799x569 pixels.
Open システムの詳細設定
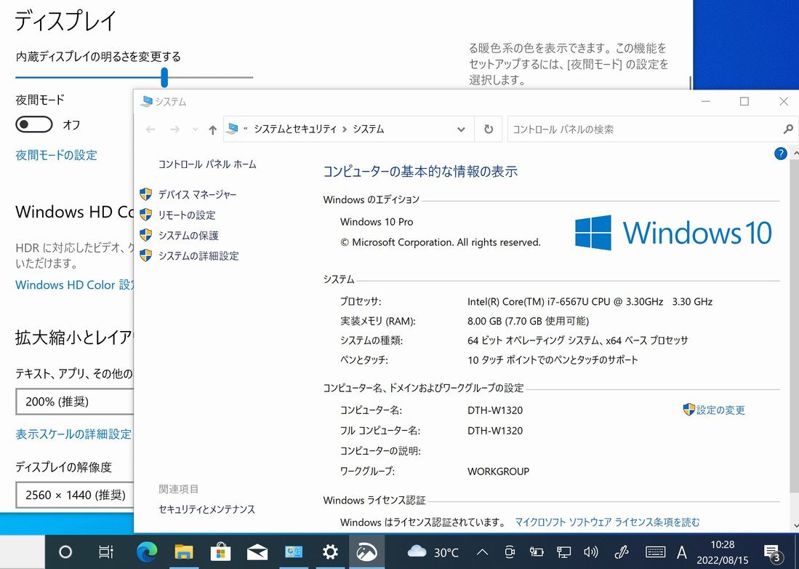198,255
